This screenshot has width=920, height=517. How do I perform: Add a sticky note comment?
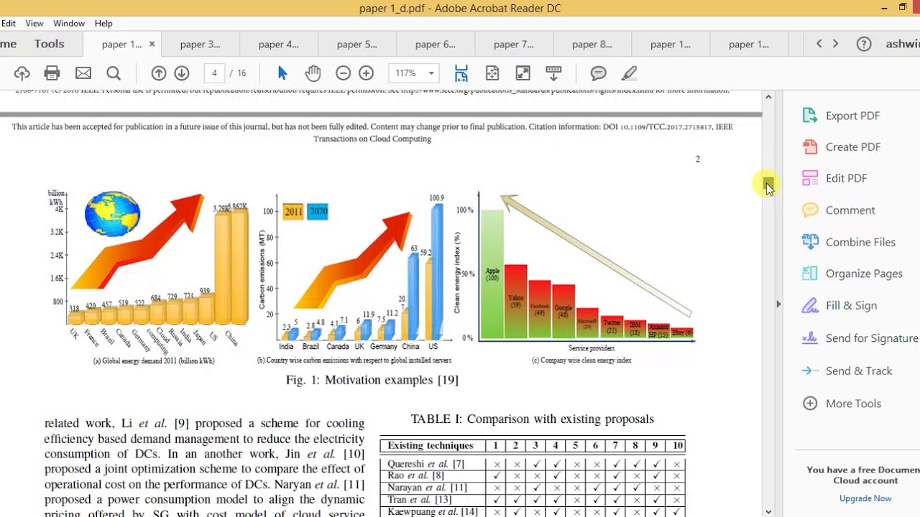tap(599, 73)
